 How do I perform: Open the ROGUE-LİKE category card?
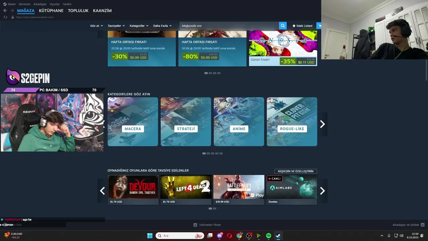292,122
